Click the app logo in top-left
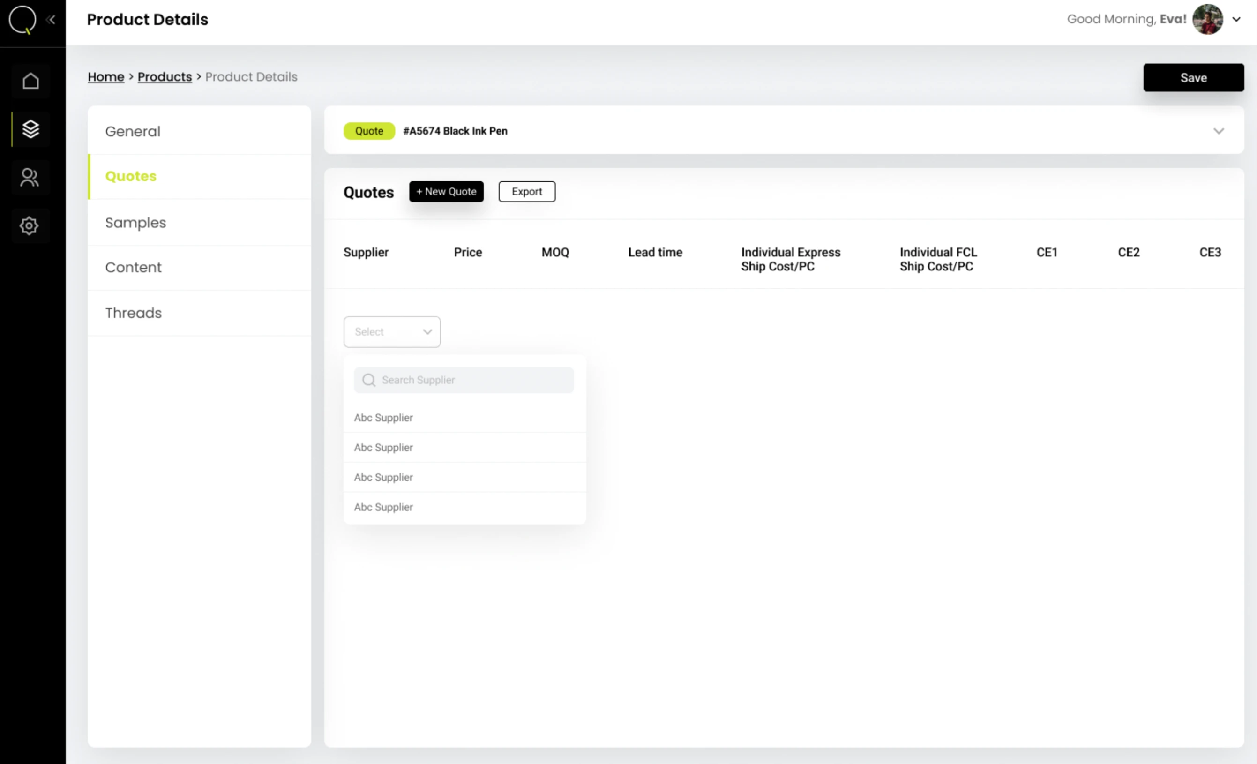 (22, 20)
